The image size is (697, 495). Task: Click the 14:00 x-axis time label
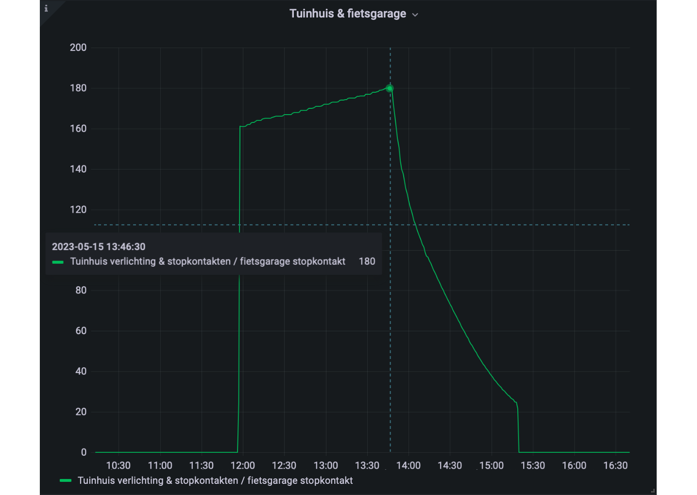408,465
